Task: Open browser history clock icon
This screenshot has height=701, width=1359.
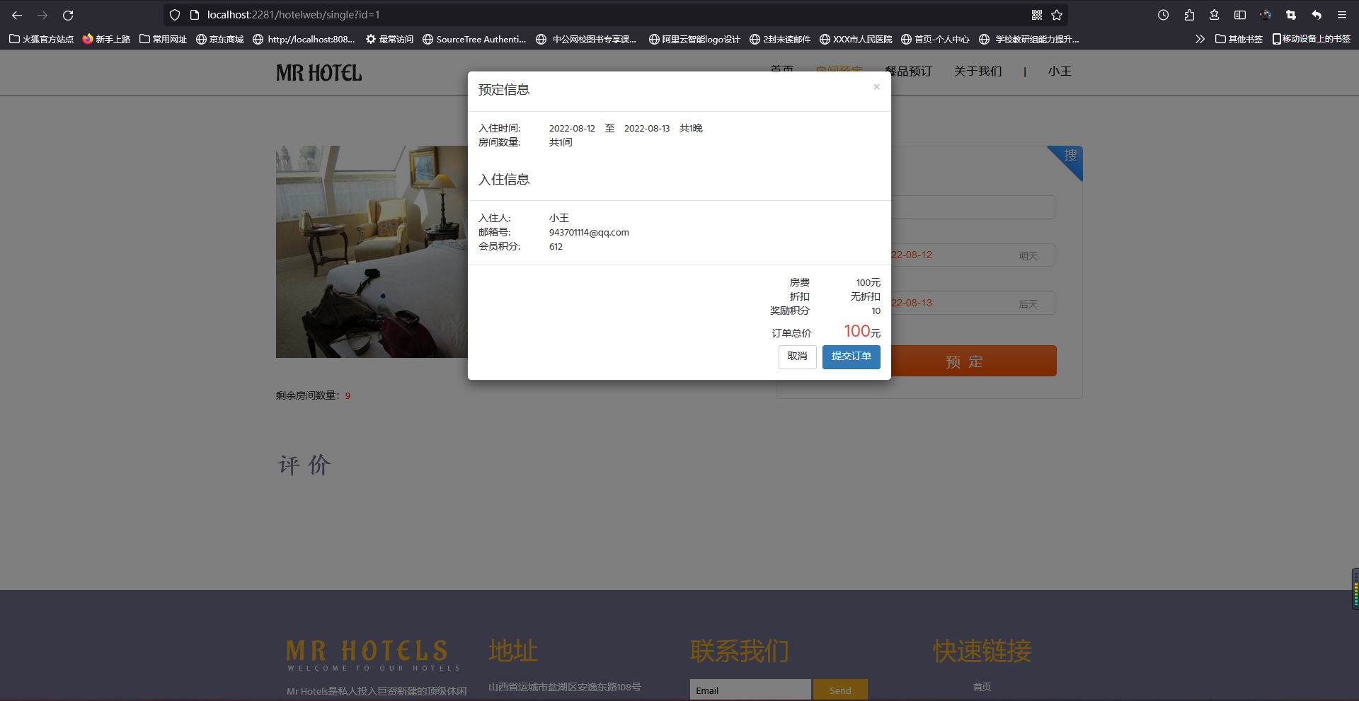Action: 1163,14
